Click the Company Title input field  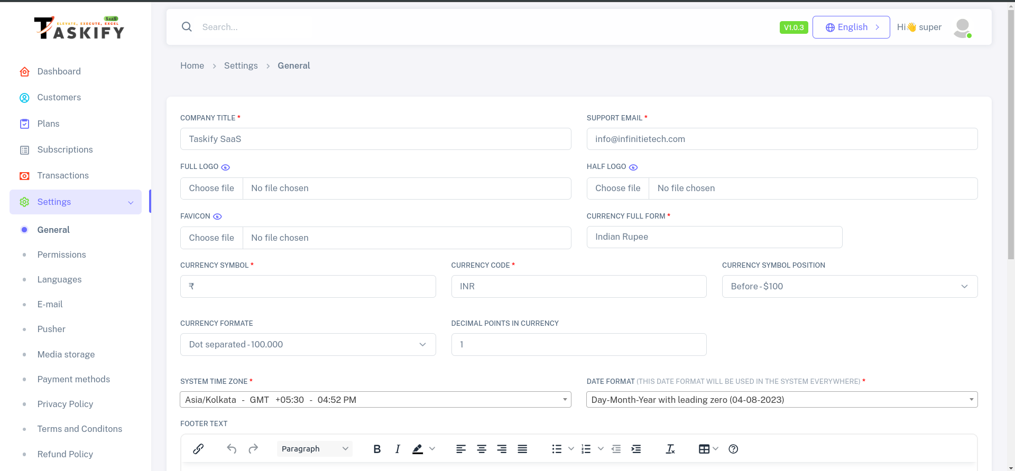click(x=375, y=139)
